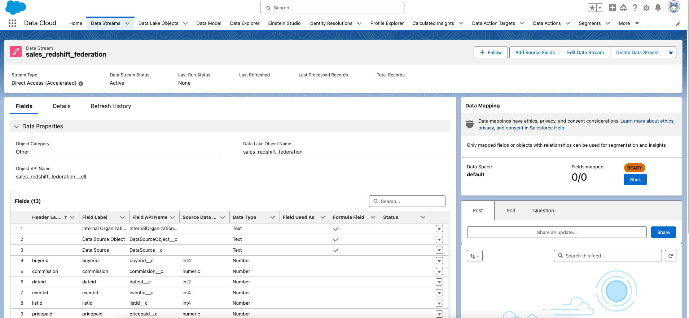The height and width of the screenshot is (318, 689).
Task: Open Data Lake Objects dropdown chevron
Action: (x=185, y=23)
